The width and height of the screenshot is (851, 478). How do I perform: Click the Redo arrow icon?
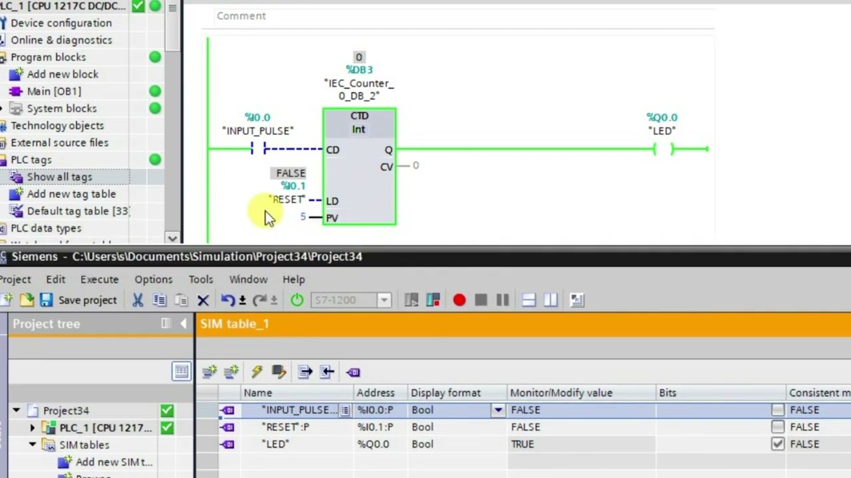[x=259, y=300]
